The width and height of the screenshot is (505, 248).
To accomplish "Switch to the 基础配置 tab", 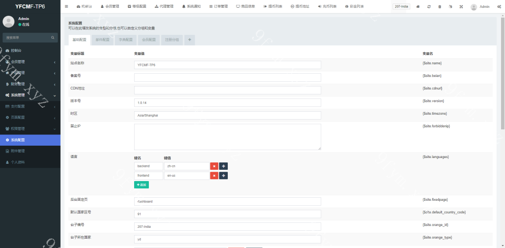I will pyautogui.click(x=79, y=40).
